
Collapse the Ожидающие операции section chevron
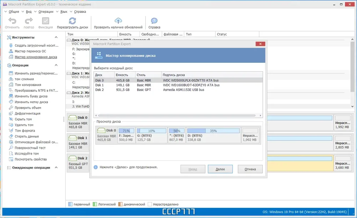click(56, 167)
